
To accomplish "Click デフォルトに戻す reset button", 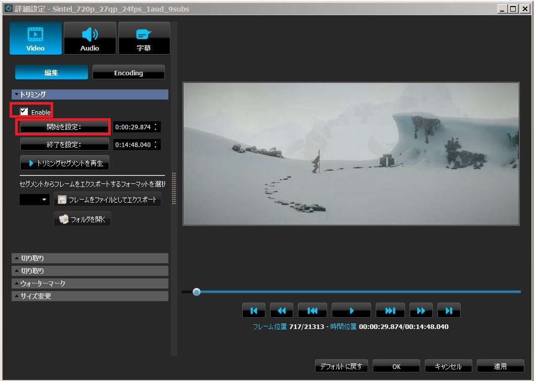I will [341, 366].
